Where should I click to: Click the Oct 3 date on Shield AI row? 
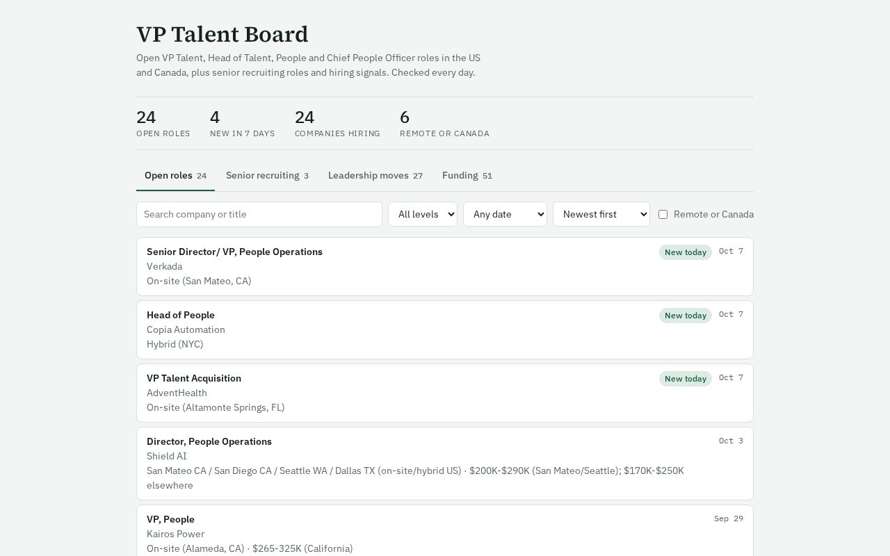pyautogui.click(x=731, y=441)
